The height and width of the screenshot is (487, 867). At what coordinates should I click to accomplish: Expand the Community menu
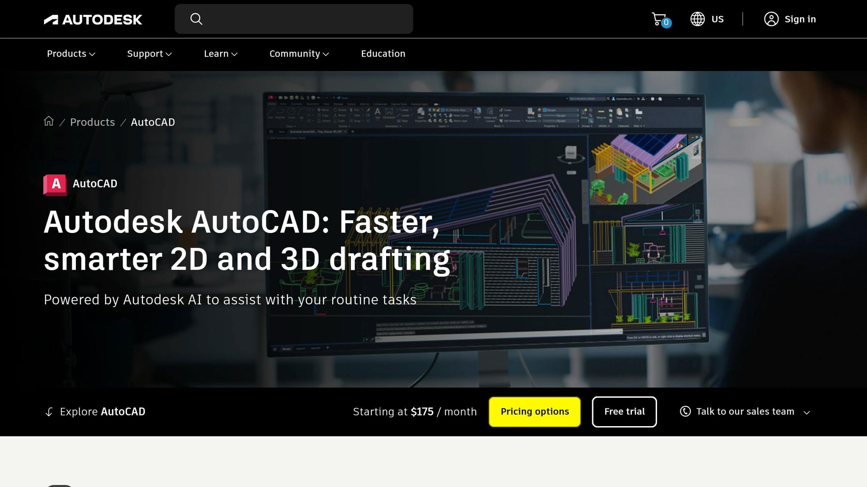click(x=299, y=54)
